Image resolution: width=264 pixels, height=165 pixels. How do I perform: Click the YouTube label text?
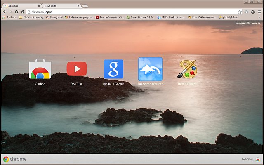[x=77, y=84]
